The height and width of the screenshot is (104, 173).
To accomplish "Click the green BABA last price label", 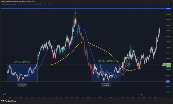I will pyautogui.click(x=166, y=65).
